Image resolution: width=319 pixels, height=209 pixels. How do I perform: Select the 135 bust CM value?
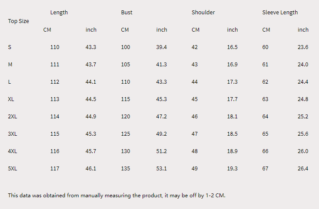(125, 169)
